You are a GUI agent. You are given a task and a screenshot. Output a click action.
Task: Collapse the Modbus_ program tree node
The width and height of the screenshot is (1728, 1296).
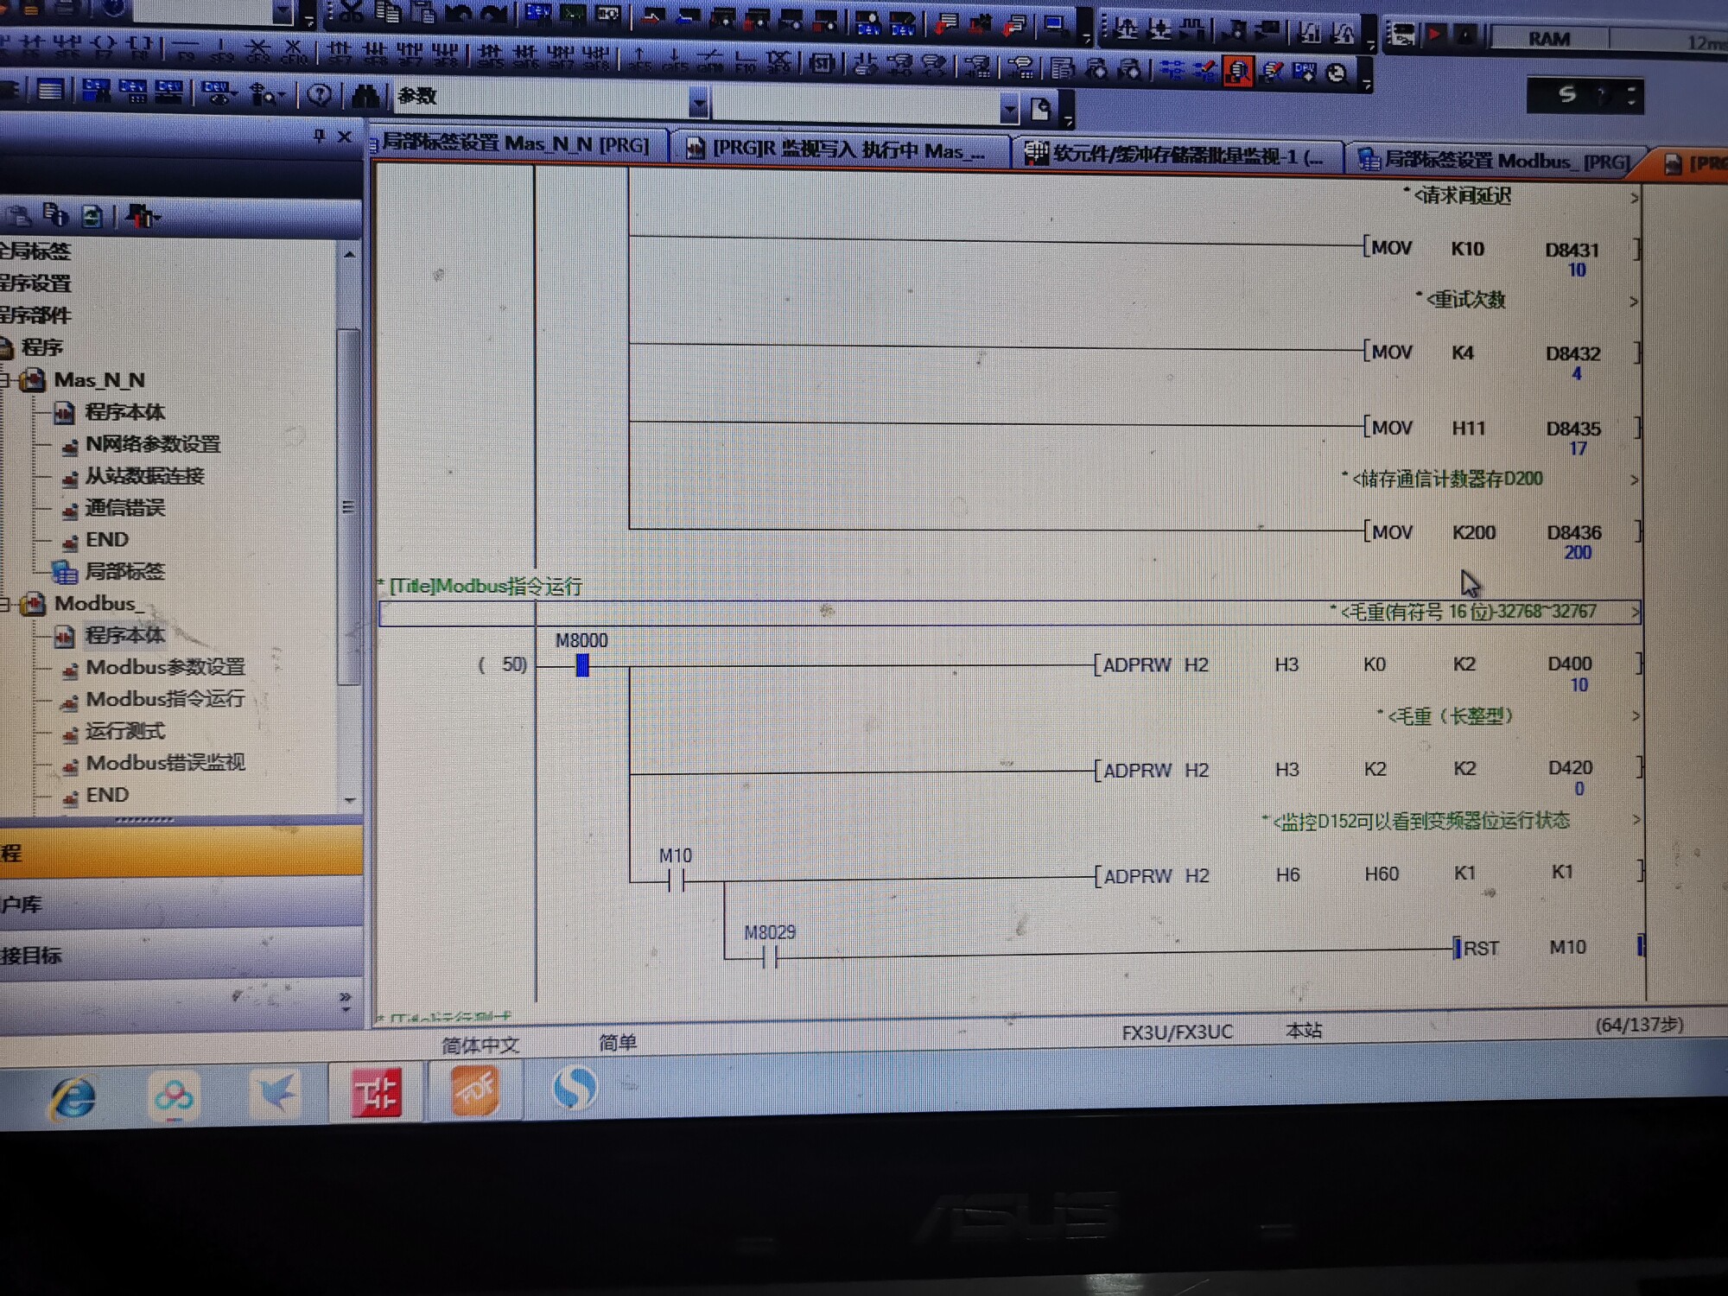click(x=4, y=604)
